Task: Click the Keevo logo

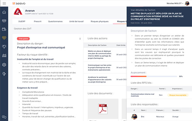Action: 19,4
